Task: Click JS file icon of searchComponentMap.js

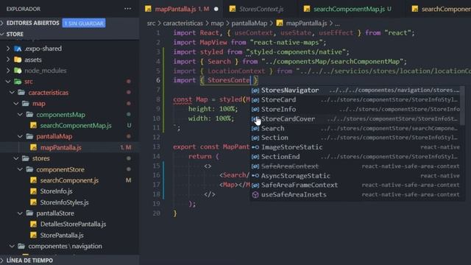Action: (33, 125)
